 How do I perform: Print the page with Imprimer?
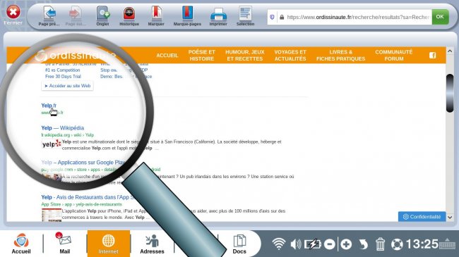(218, 16)
